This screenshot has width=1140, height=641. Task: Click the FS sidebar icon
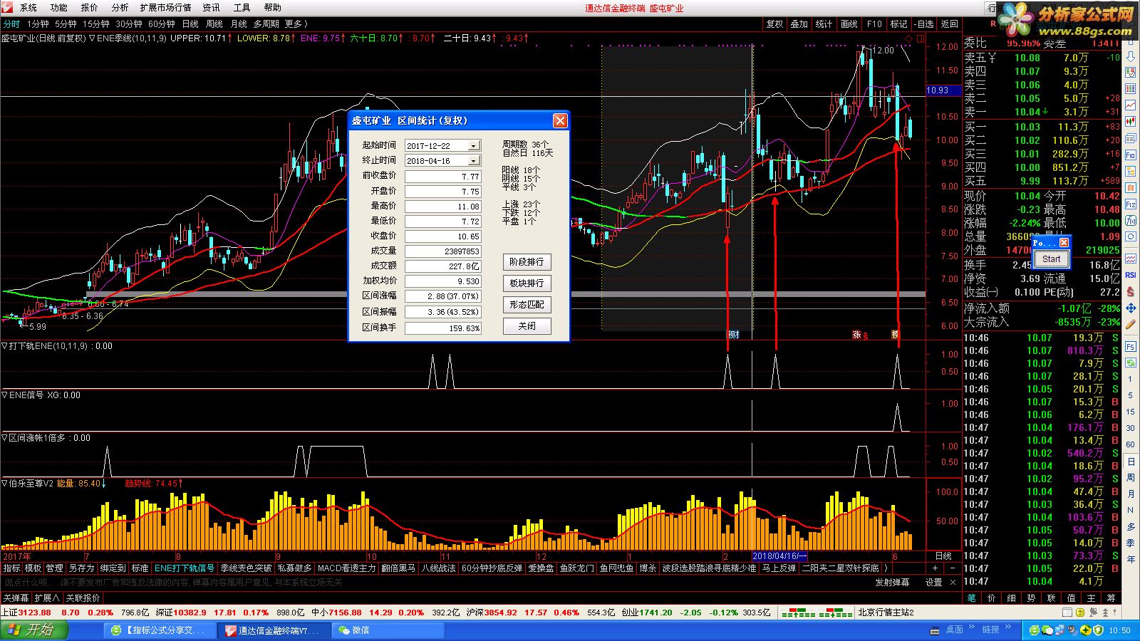1131,347
